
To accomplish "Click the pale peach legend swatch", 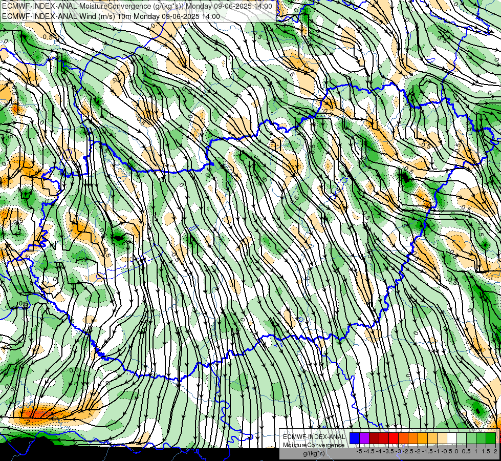I will coord(442,438).
